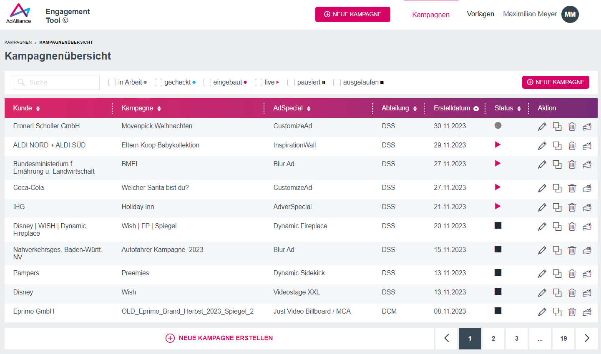Screen dimensions: 601x354
Task: Enable the "in Arbeit" filter checkbox
Action: pyautogui.click(x=112, y=82)
